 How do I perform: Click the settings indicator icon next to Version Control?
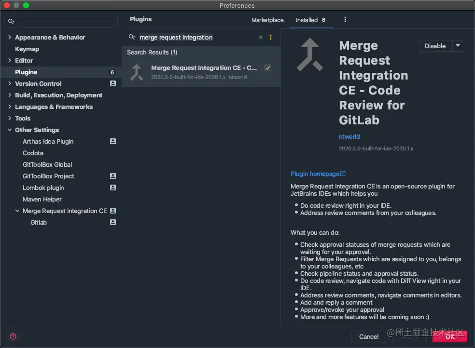tap(112, 83)
